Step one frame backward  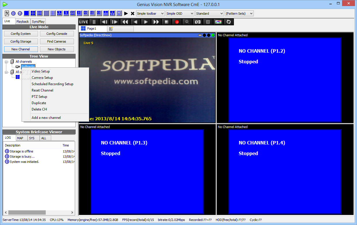click(104, 22)
